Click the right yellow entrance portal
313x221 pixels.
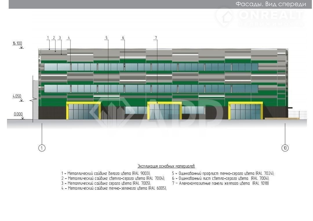[x=245, y=111]
